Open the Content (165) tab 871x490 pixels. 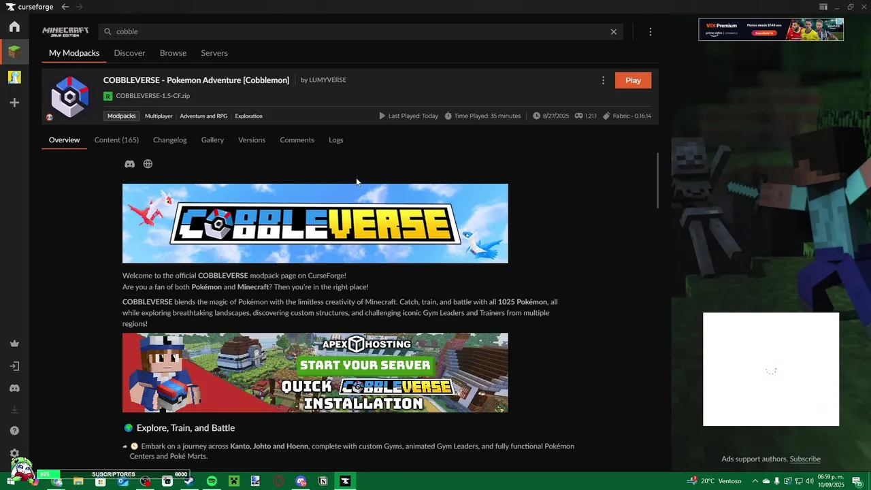116,140
